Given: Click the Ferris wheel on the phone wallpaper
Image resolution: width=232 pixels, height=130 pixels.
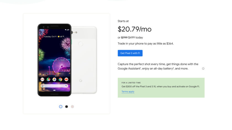Looking at the screenshot, I should click(61, 65).
